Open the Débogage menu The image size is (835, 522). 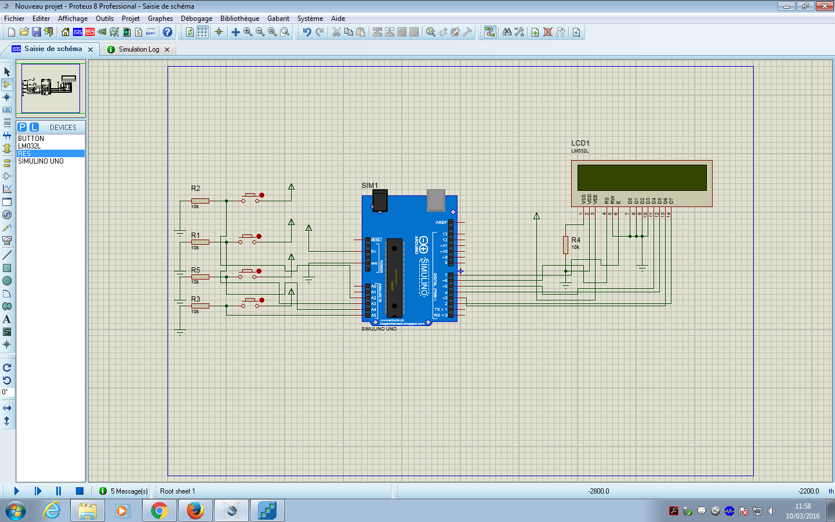click(197, 18)
